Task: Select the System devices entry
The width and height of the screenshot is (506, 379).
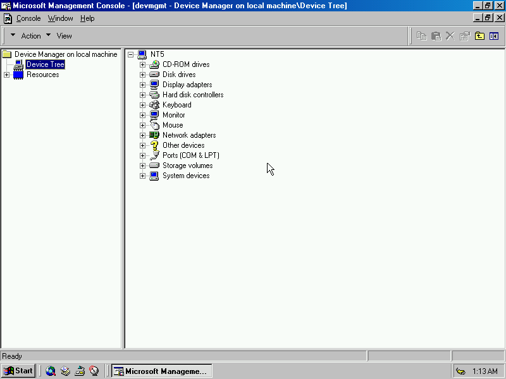Action: point(185,176)
